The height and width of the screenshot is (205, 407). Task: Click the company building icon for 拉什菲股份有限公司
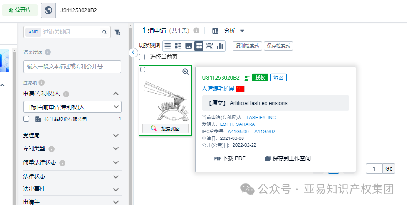(x=38, y=119)
